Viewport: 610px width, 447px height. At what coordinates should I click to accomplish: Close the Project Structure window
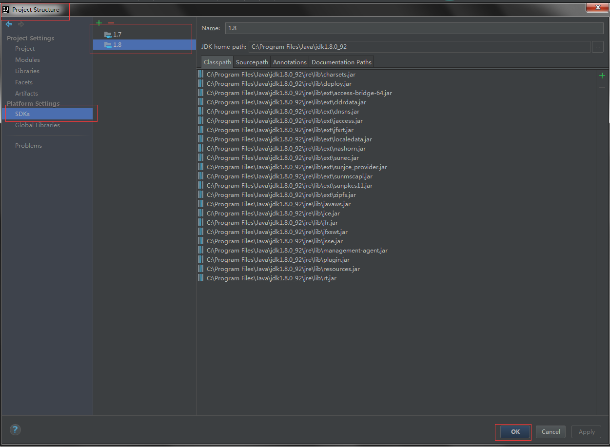[597, 7]
